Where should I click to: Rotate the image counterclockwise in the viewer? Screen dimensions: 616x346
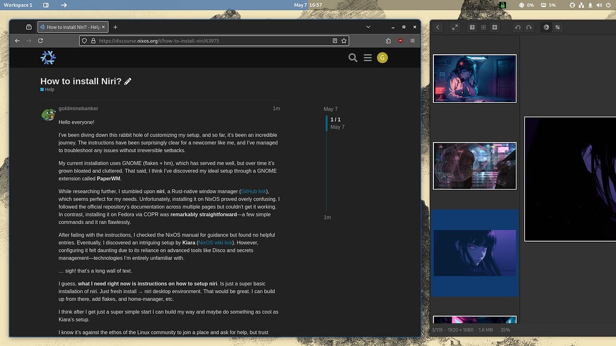point(518,27)
